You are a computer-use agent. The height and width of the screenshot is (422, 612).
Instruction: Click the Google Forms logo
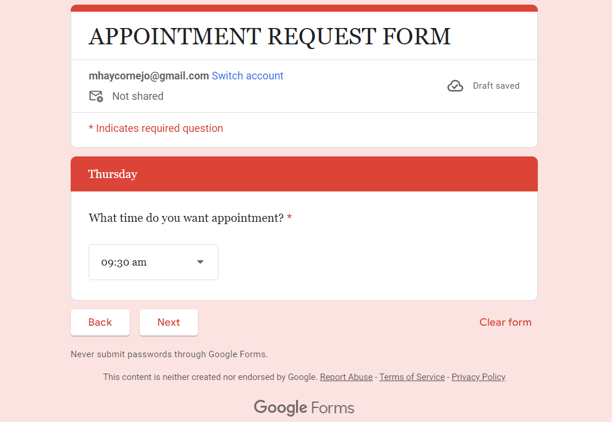(x=304, y=407)
